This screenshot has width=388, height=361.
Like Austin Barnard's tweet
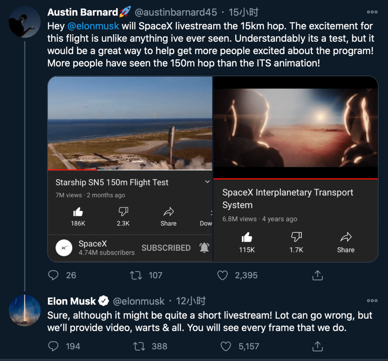[x=223, y=275]
